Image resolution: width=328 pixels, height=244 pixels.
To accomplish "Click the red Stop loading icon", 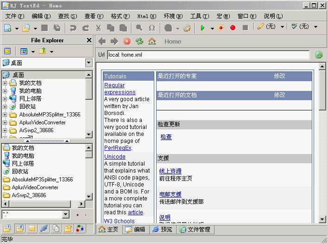I will click(127, 41).
